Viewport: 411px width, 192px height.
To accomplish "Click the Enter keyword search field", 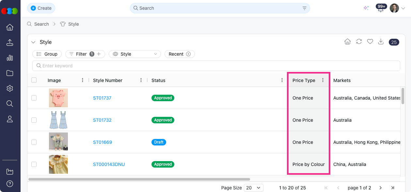I will click(x=216, y=66).
